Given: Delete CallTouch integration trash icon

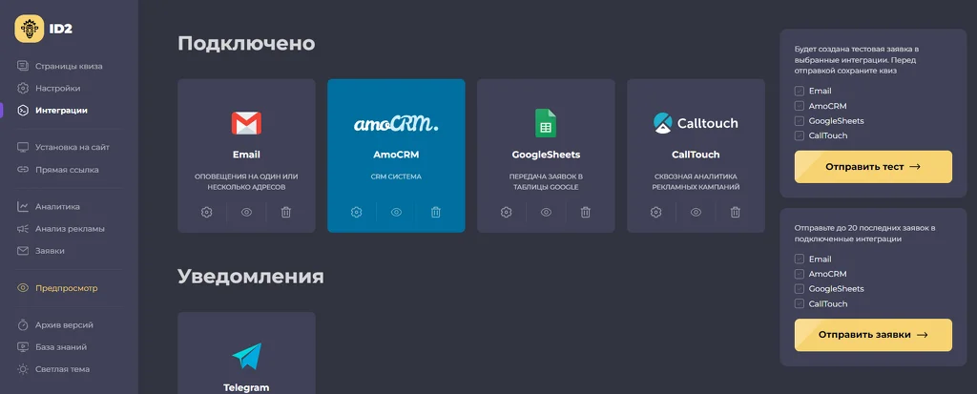Looking at the screenshot, I should [x=736, y=212].
